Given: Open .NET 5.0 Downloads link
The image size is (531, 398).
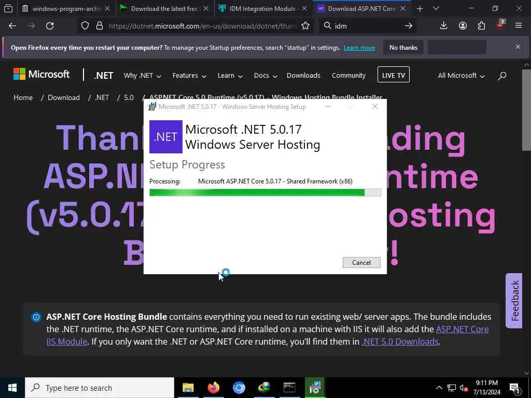Looking at the screenshot, I should (400, 342).
